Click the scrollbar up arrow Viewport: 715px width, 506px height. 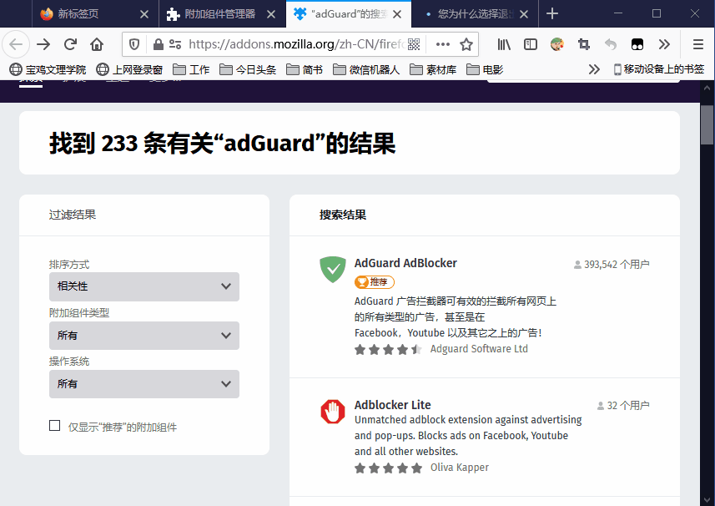coord(707,87)
